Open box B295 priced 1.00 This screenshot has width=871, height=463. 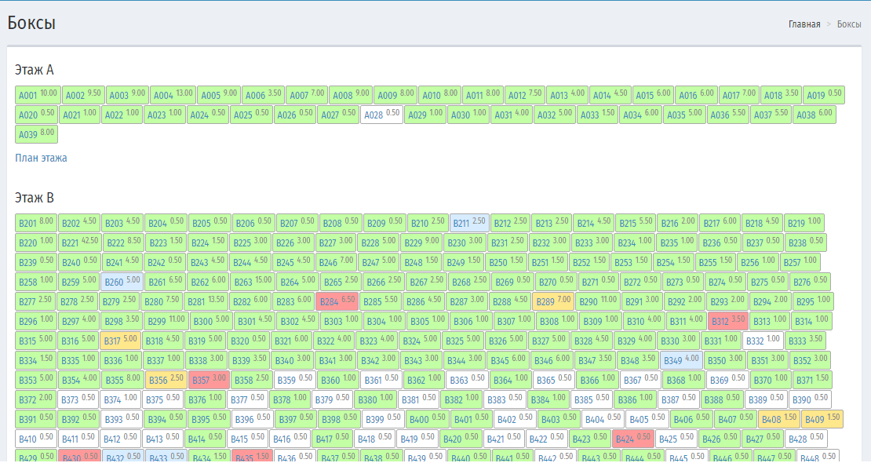tap(813, 301)
